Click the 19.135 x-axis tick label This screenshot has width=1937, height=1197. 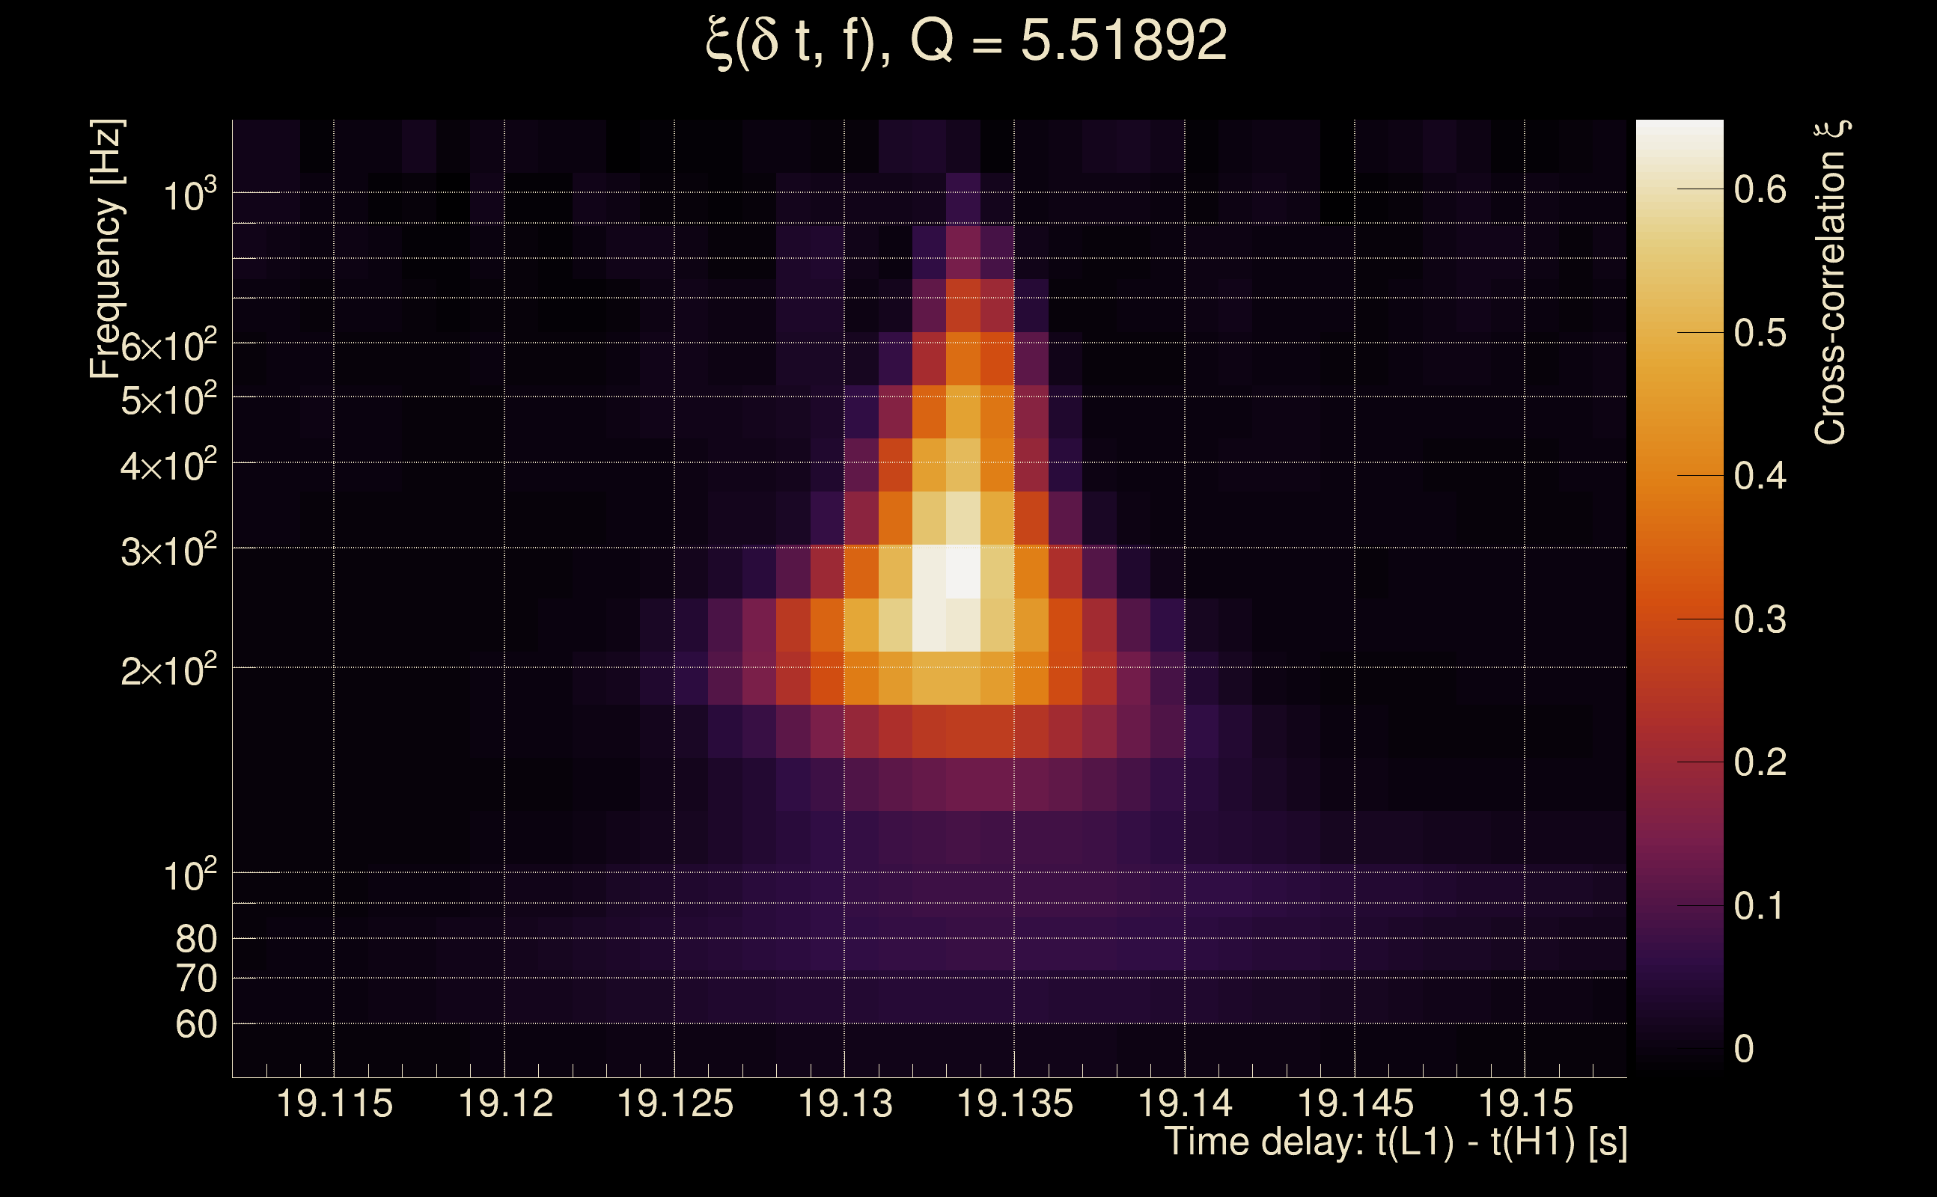[x=1014, y=1104]
